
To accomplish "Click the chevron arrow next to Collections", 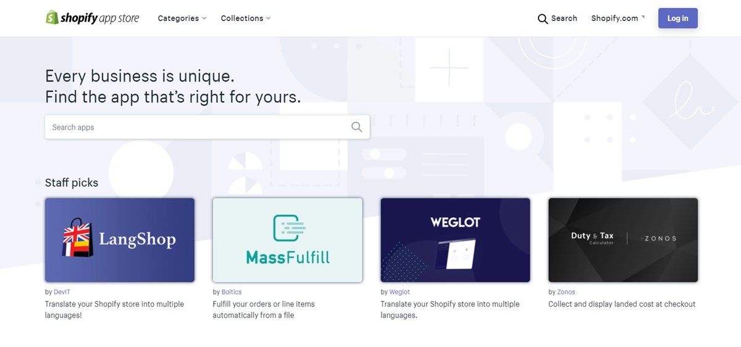I will coord(268,18).
